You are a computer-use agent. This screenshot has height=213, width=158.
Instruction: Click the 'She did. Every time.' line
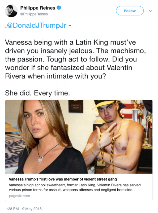[37, 93]
